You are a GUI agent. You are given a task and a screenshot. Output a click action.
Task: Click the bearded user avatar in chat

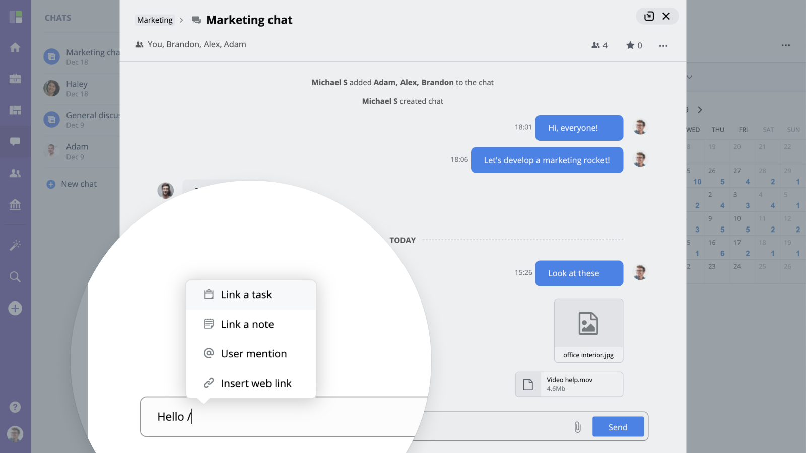coord(166,190)
